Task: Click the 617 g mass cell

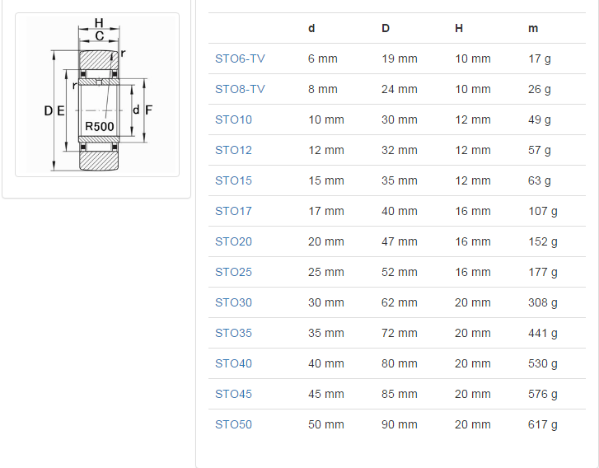Action: coord(542,424)
